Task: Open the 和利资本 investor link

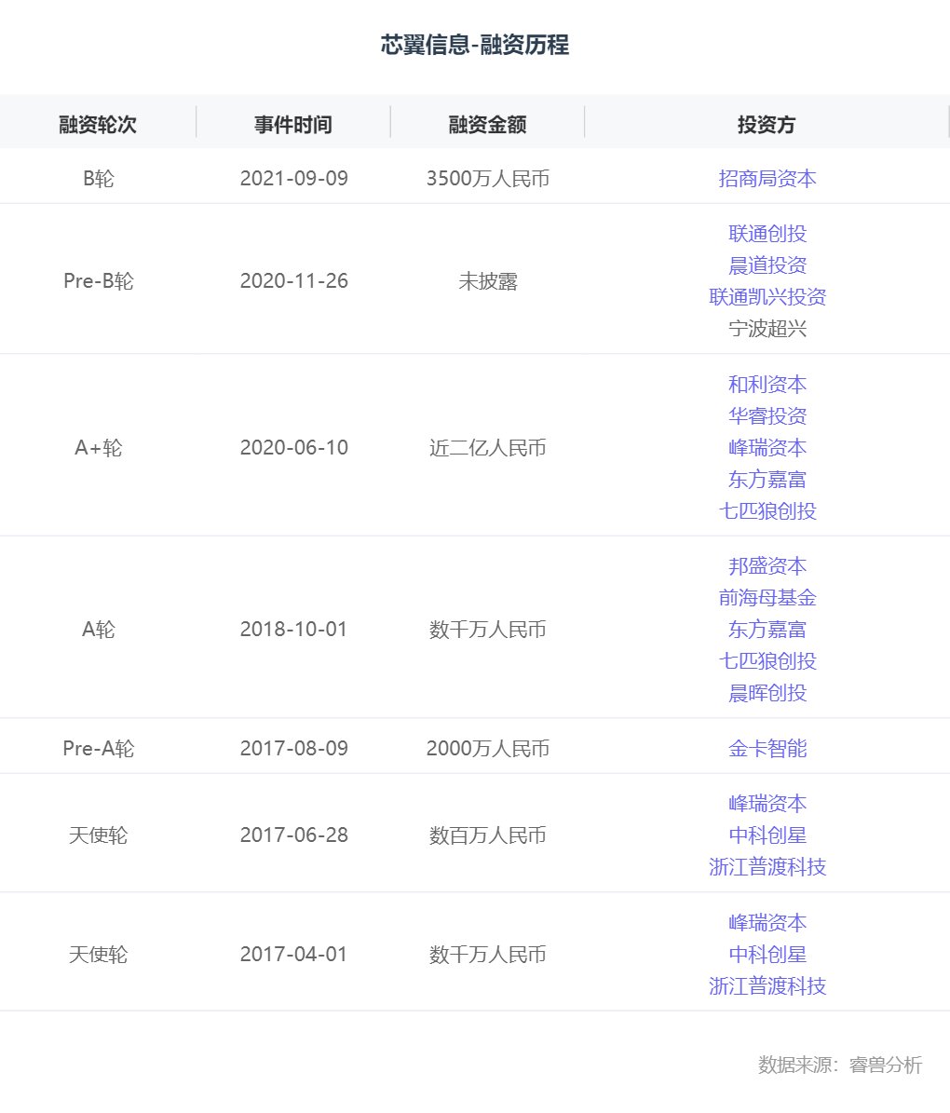Action: tap(767, 384)
